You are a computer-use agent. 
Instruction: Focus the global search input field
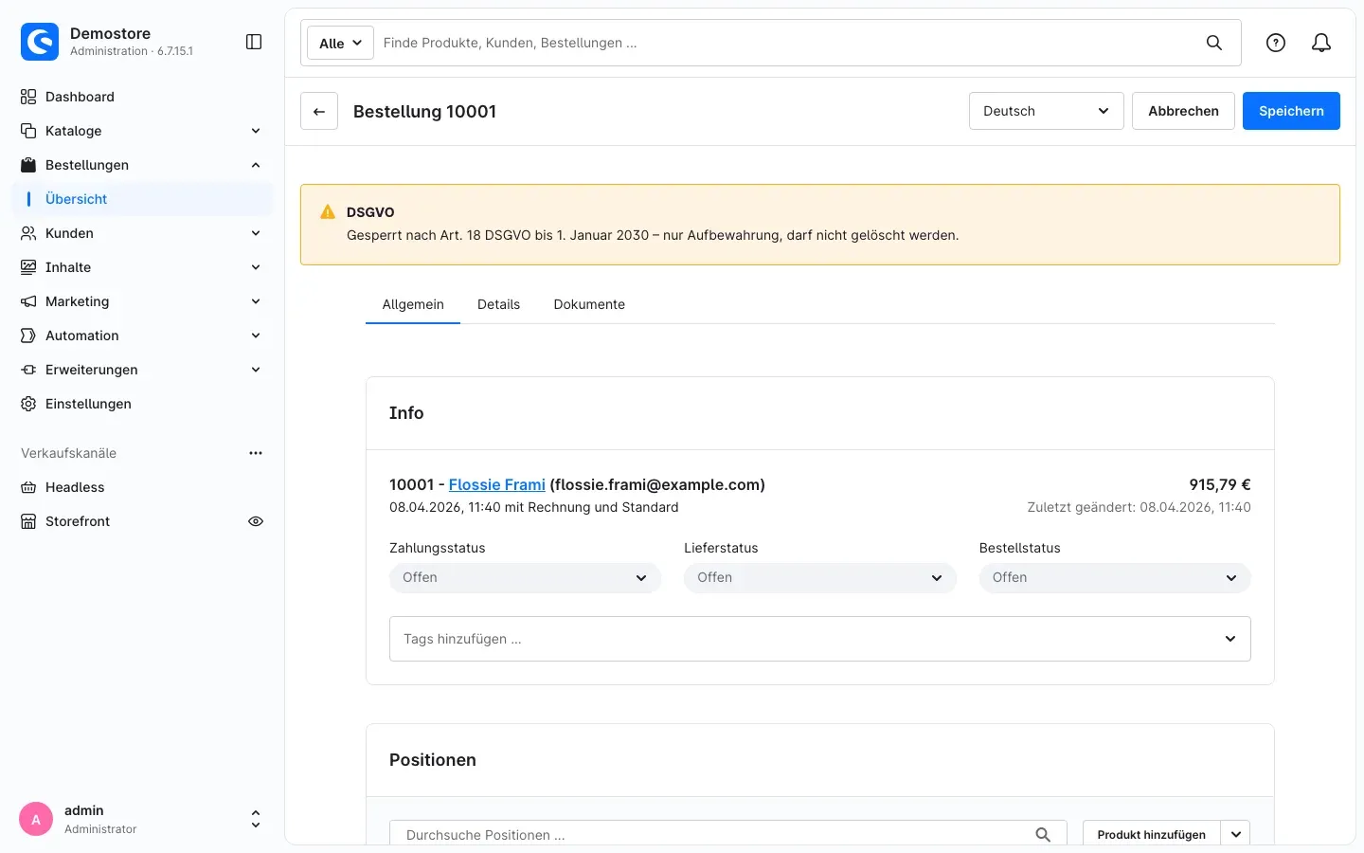pos(786,43)
